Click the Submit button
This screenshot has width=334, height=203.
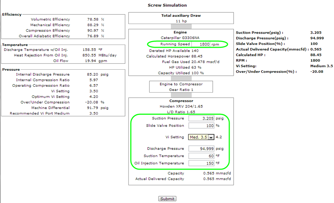click(167, 199)
